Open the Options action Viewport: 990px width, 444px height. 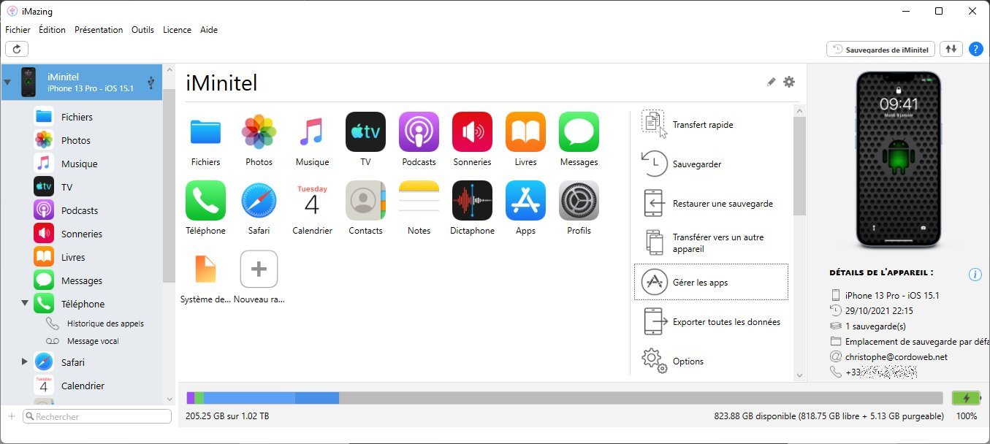(x=711, y=361)
